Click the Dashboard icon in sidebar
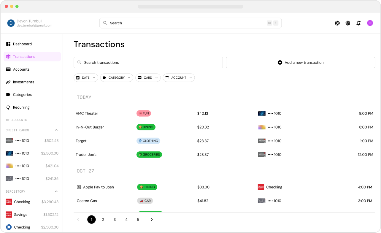The height and width of the screenshot is (233, 381). coord(8,44)
